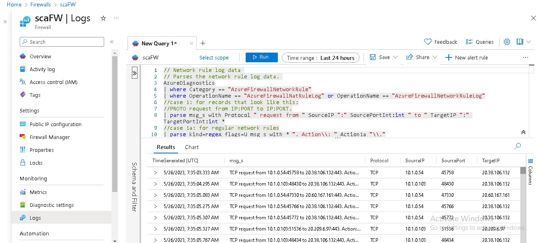Open Public IP configuration
The height and width of the screenshot is (243, 542).
55,124
